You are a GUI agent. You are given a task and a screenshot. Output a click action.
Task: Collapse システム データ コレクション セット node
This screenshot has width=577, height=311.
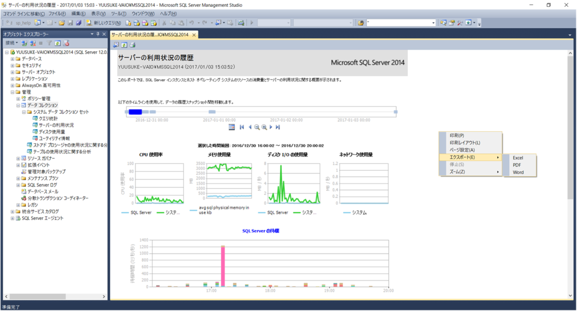24,112
